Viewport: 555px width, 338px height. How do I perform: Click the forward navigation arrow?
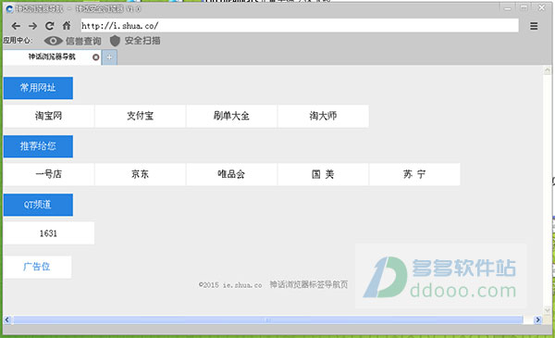pos(32,26)
